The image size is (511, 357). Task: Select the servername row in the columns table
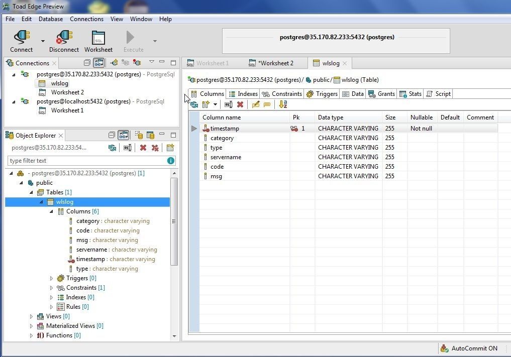pos(349,157)
